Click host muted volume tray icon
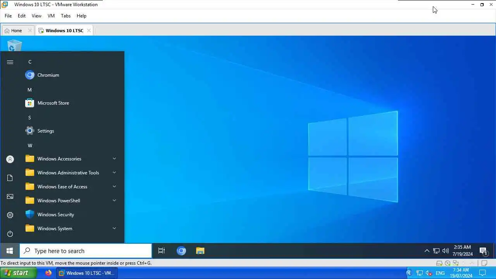Image resolution: width=496 pixels, height=279 pixels. pyautogui.click(x=429, y=273)
